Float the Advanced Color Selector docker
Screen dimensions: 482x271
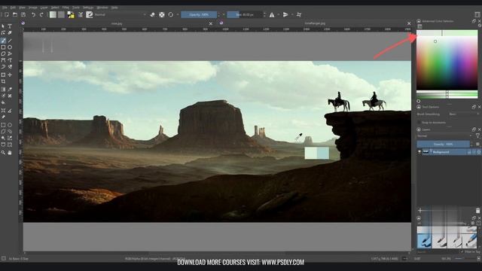474,21
